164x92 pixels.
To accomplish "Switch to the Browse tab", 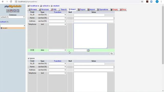I will (33, 9).
